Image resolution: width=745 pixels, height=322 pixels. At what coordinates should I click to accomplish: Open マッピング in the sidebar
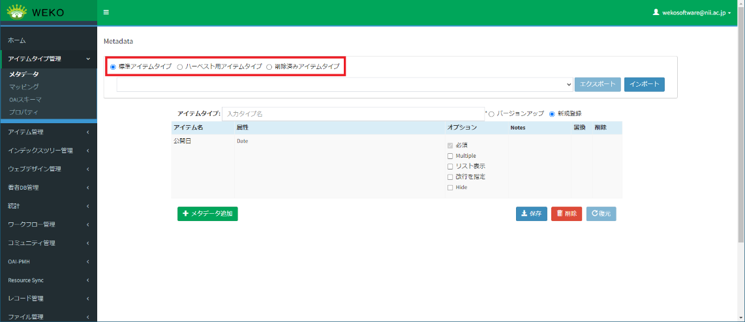[x=24, y=87]
